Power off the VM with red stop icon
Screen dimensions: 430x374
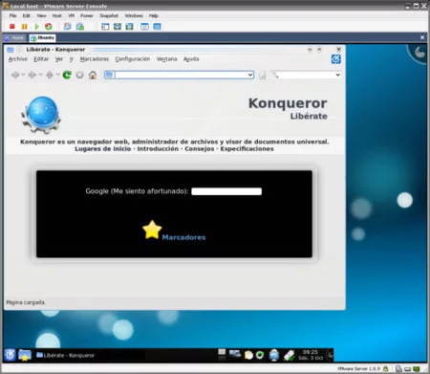(x=12, y=27)
